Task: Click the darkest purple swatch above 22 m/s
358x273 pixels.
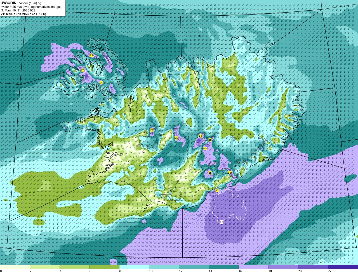Action: (343, 267)
